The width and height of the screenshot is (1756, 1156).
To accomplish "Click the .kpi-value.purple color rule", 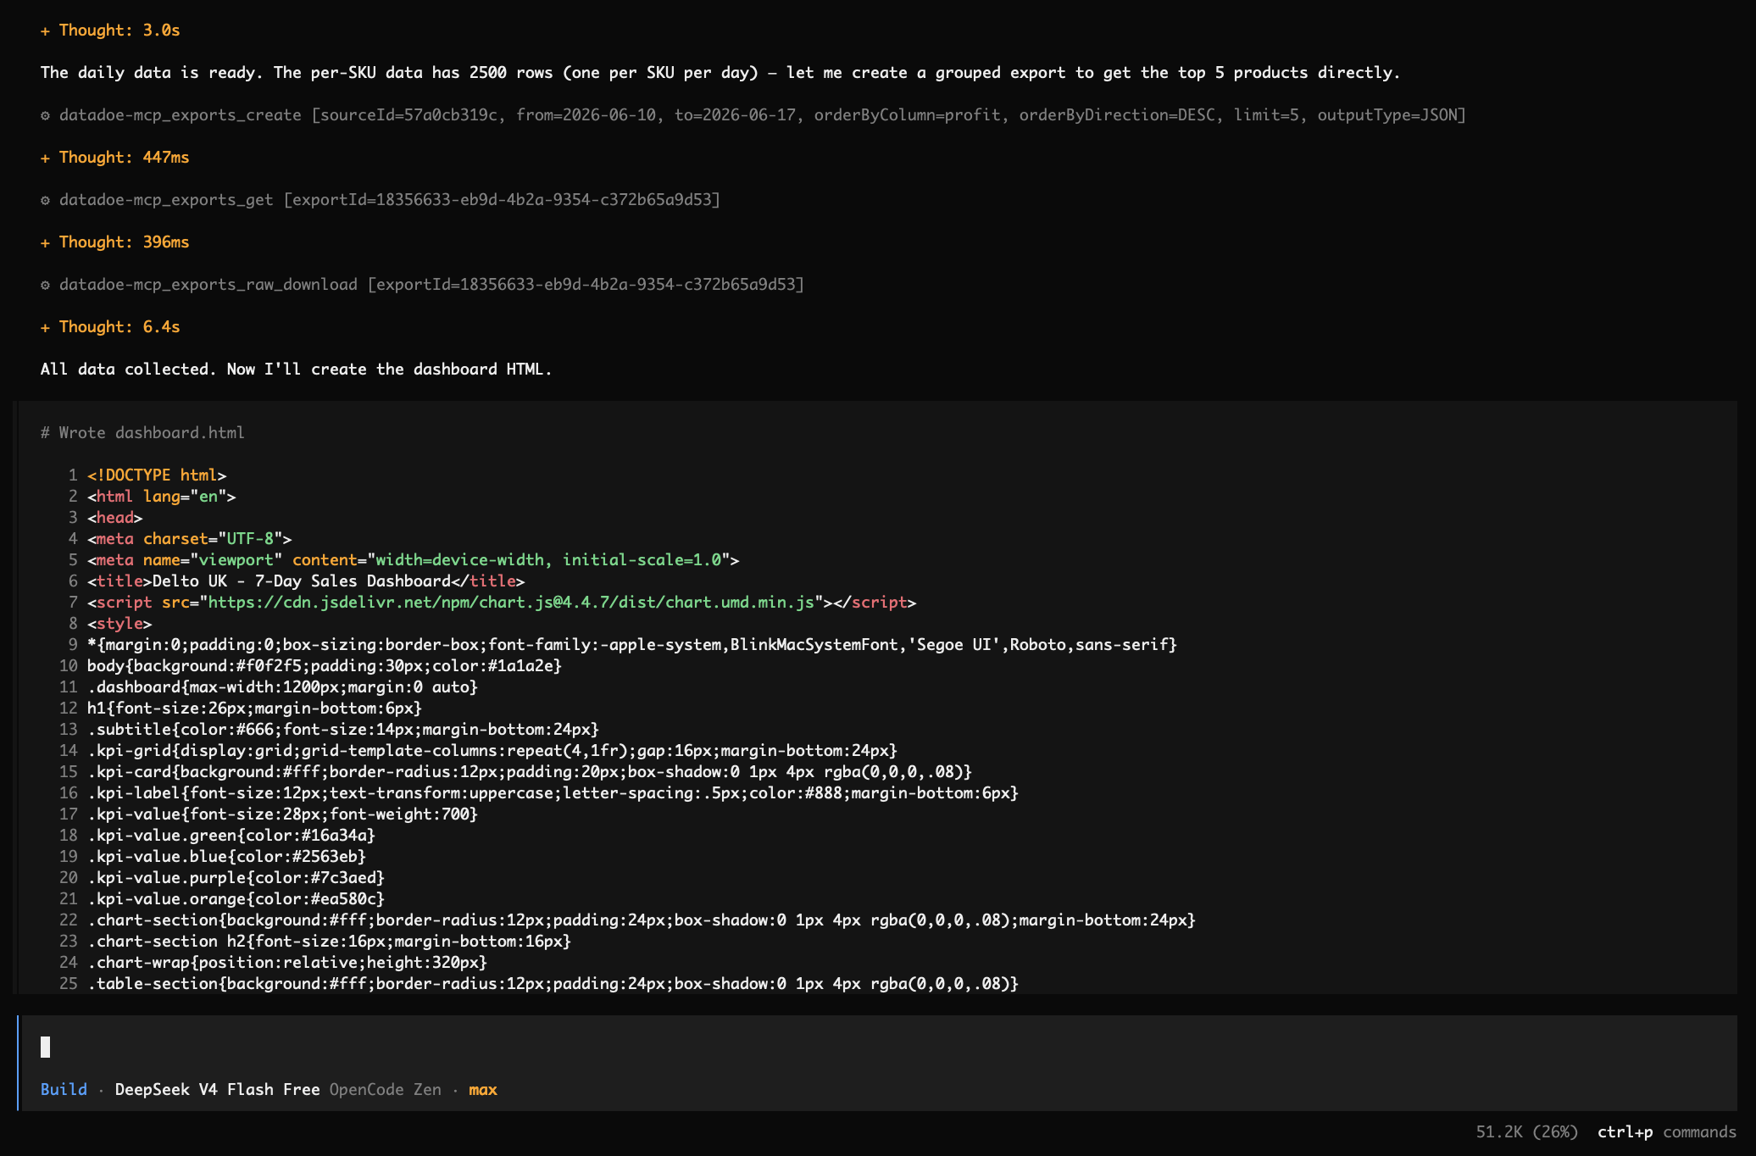I will (x=236, y=878).
